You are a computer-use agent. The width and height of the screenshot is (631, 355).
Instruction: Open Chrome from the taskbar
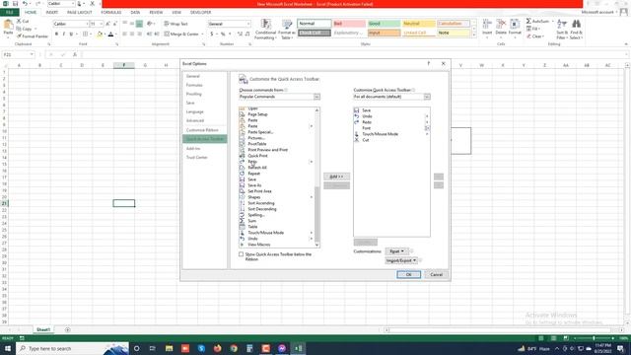pyautogui.click(x=234, y=348)
